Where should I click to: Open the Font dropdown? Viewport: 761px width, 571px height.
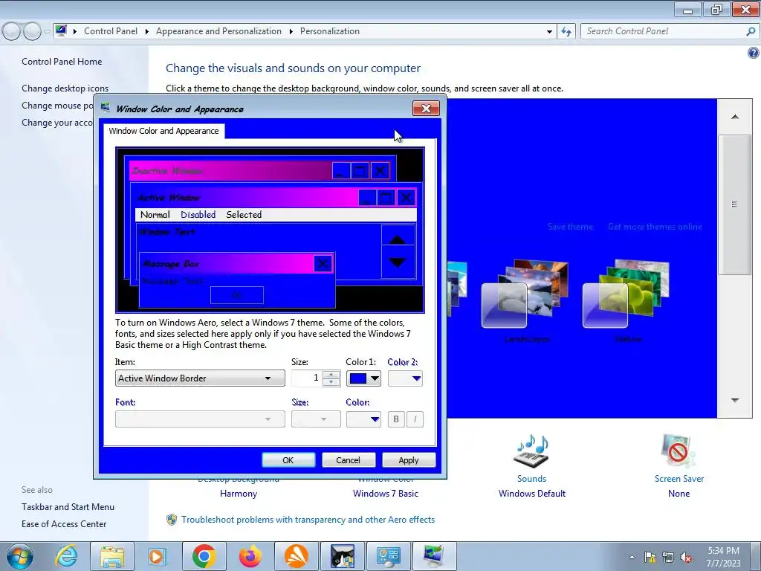coord(200,419)
